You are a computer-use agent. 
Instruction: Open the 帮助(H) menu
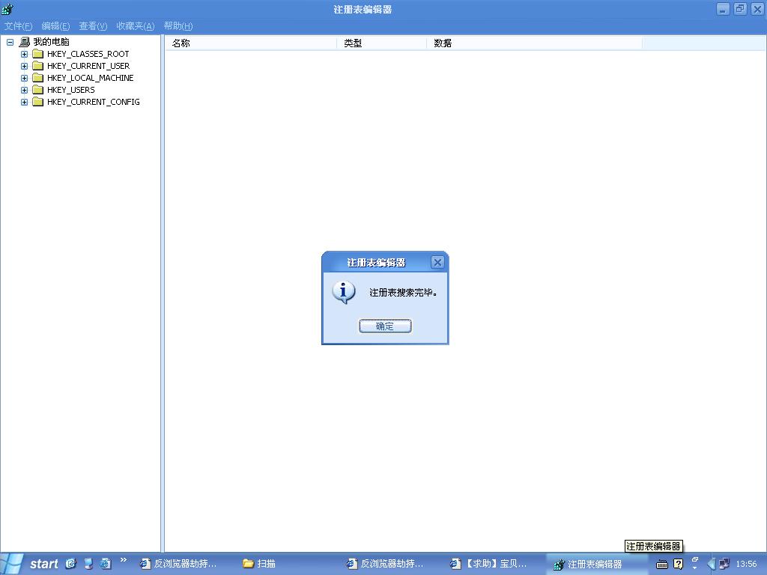tap(178, 26)
